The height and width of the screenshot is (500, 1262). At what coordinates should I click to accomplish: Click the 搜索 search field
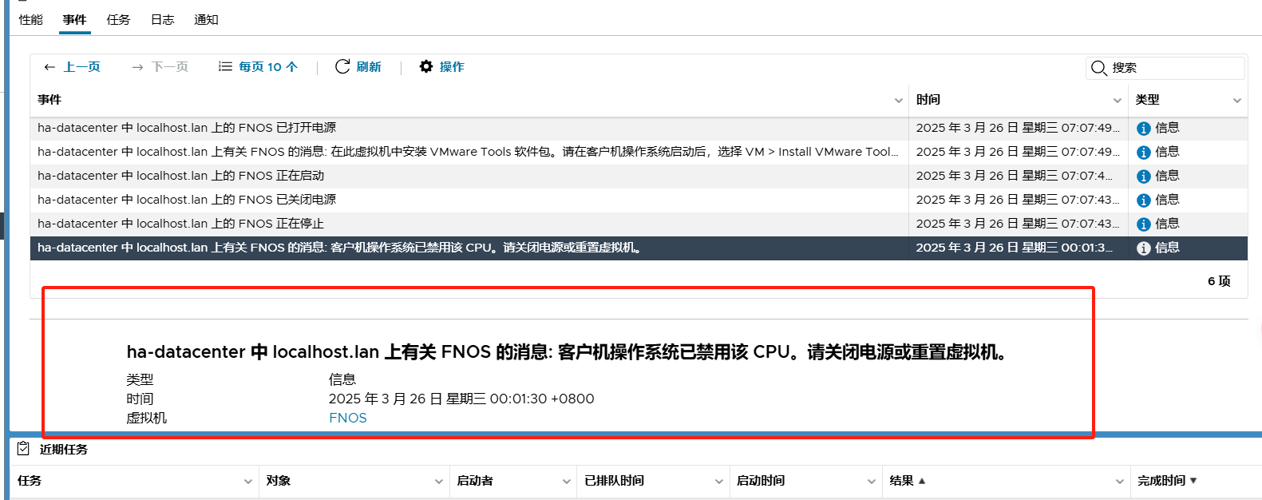pos(1165,68)
